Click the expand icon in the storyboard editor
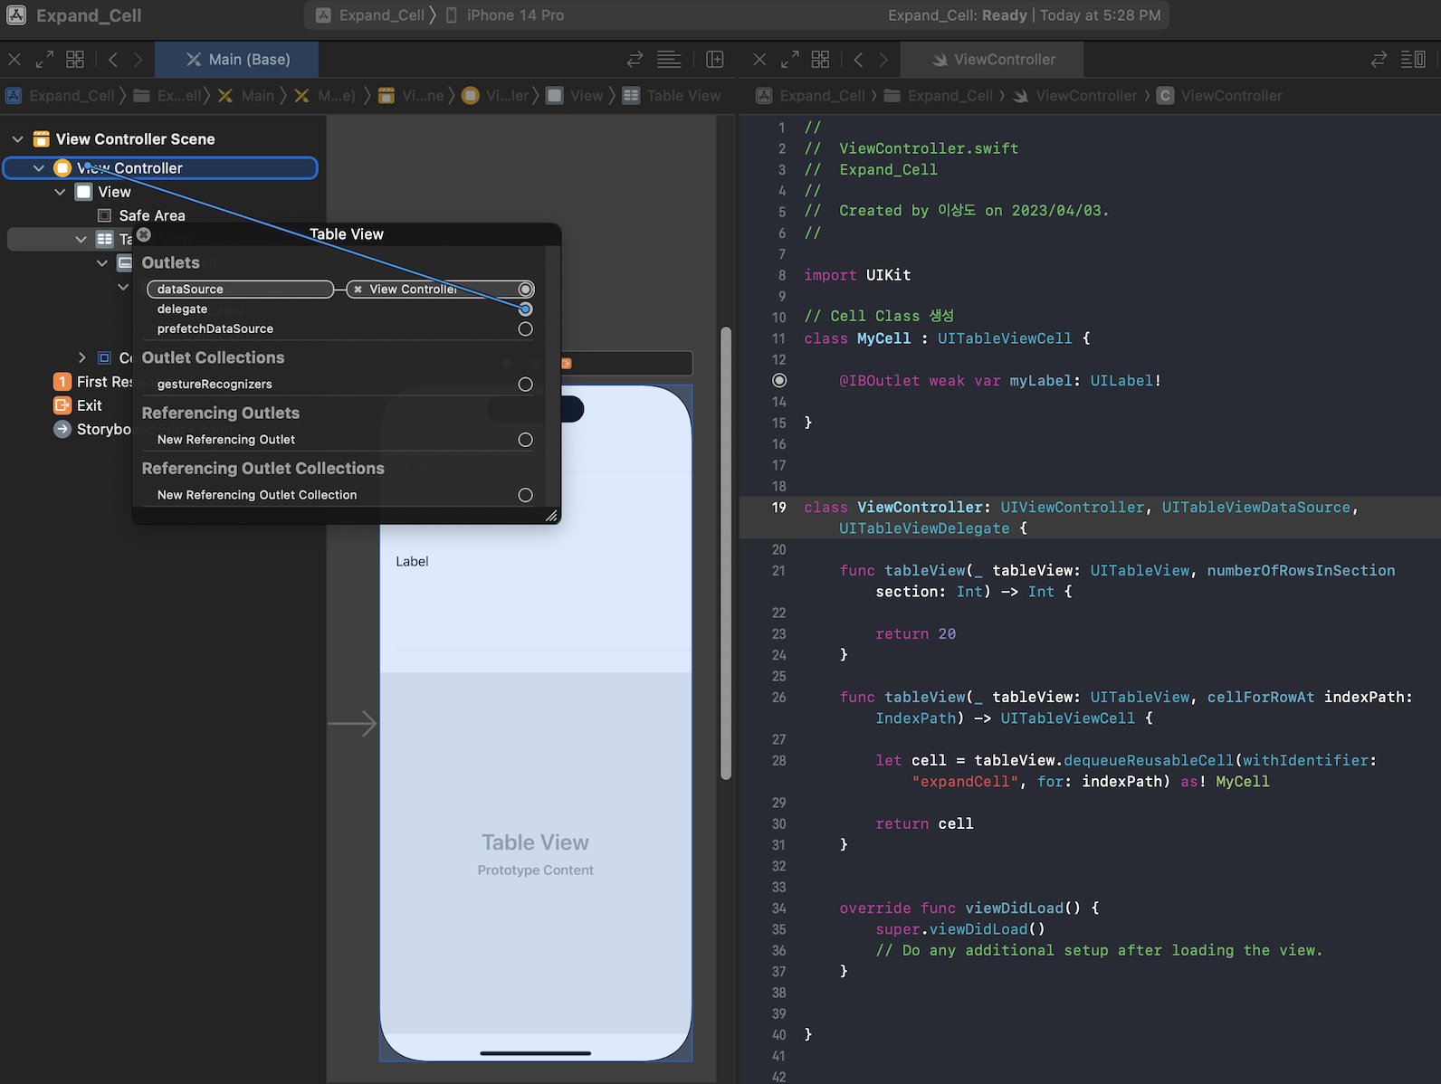This screenshot has height=1084, width=1441. click(x=44, y=60)
